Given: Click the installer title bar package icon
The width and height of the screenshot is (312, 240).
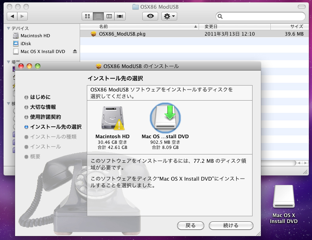Looking at the screenshot, I should (98, 66).
